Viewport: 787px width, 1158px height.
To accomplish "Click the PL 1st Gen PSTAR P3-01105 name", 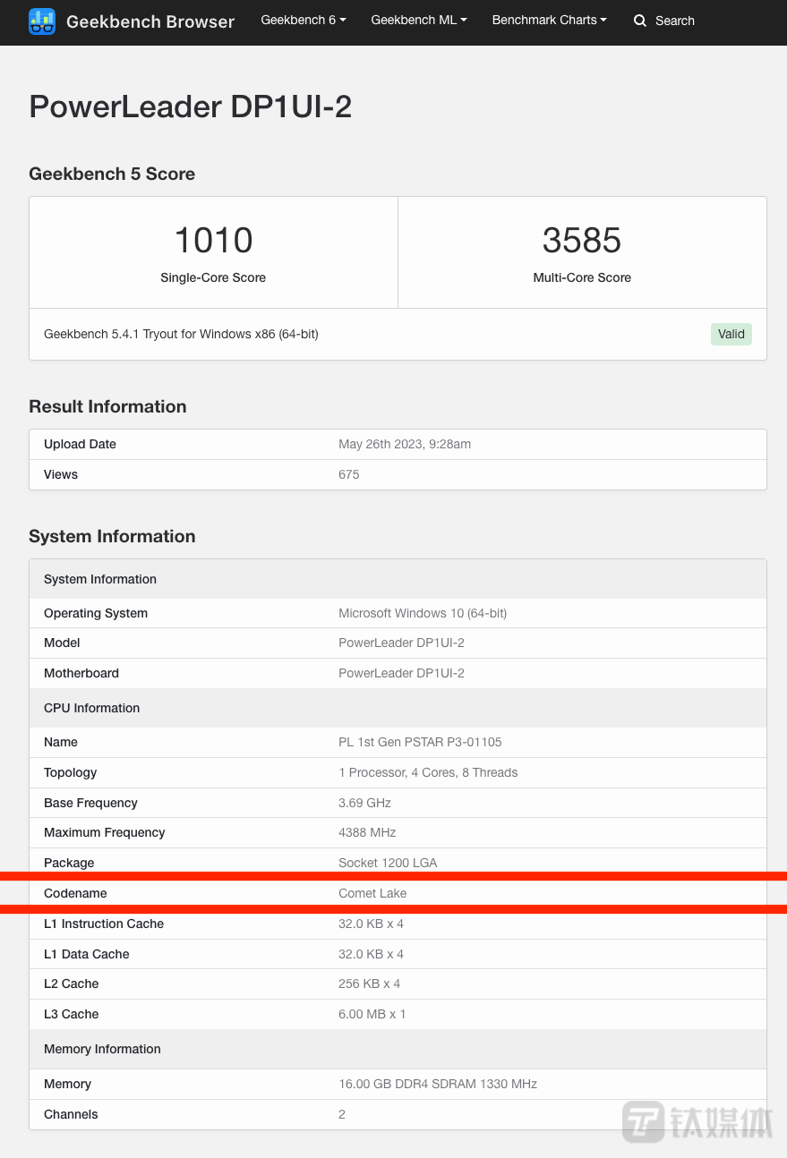I will pos(420,742).
